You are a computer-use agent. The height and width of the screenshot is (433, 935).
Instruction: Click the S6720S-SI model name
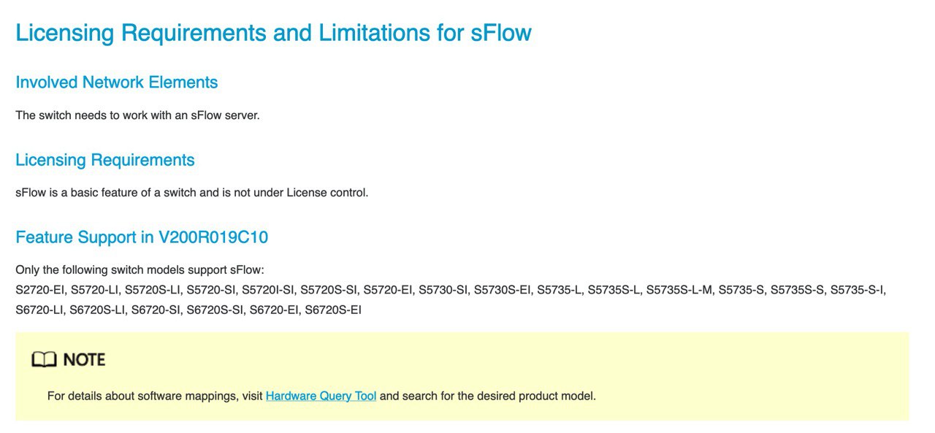215,310
